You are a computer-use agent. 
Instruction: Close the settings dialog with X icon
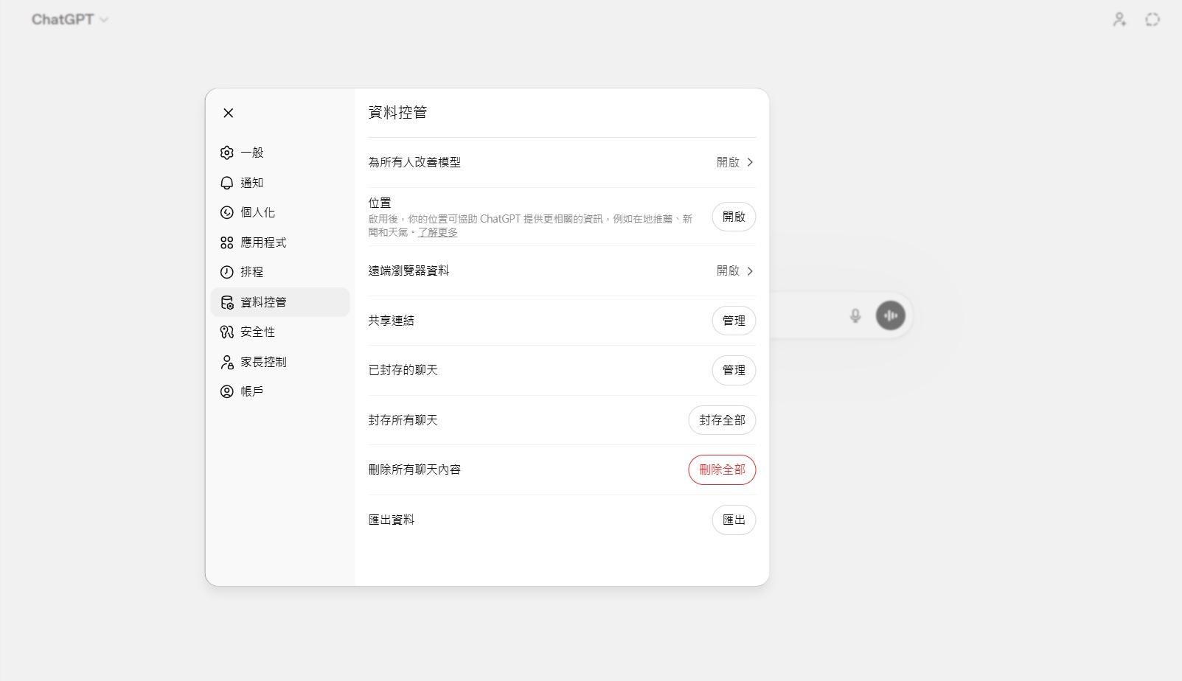click(229, 113)
